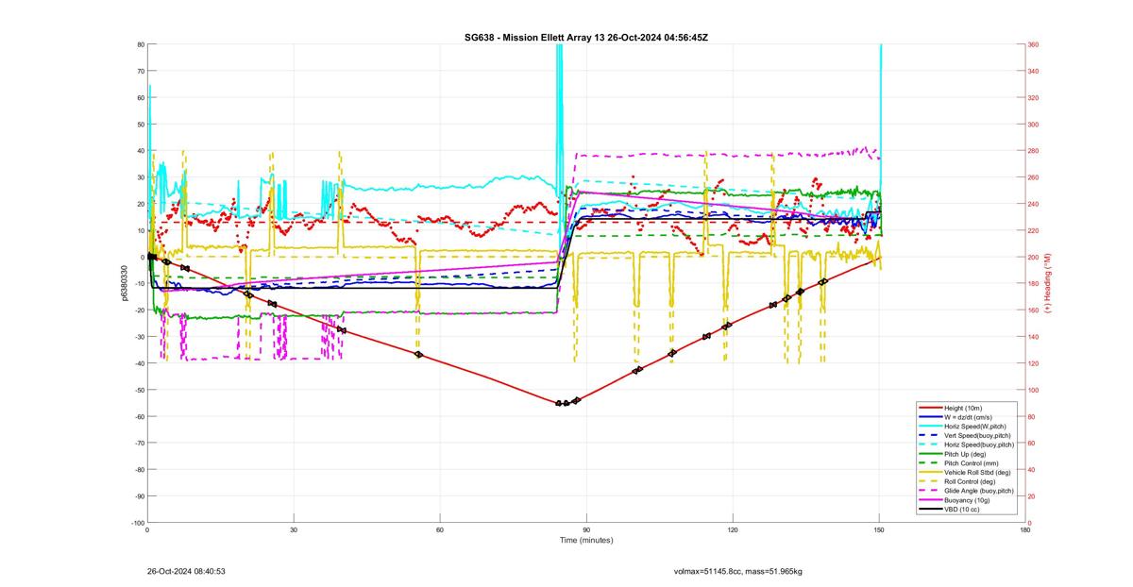
Task: Click the '-50' tick on the left axis
Action: 138,390
